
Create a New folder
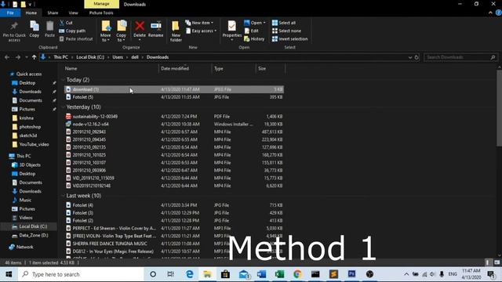click(x=176, y=31)
